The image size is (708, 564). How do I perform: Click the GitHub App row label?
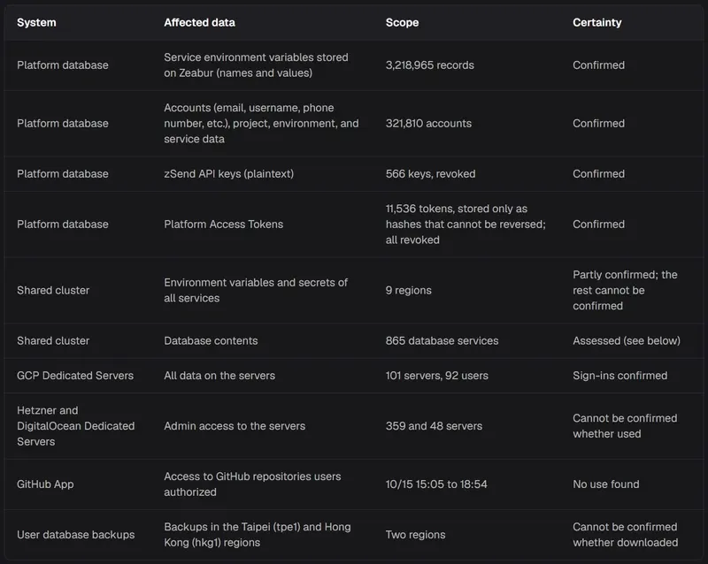(x=45, y=484)
